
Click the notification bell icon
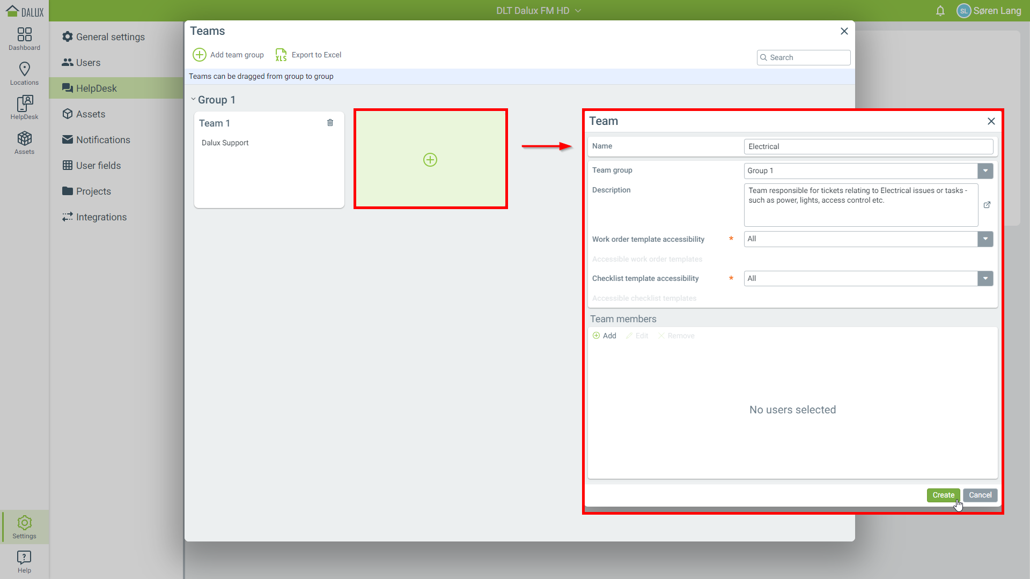(x=940, y=11)
